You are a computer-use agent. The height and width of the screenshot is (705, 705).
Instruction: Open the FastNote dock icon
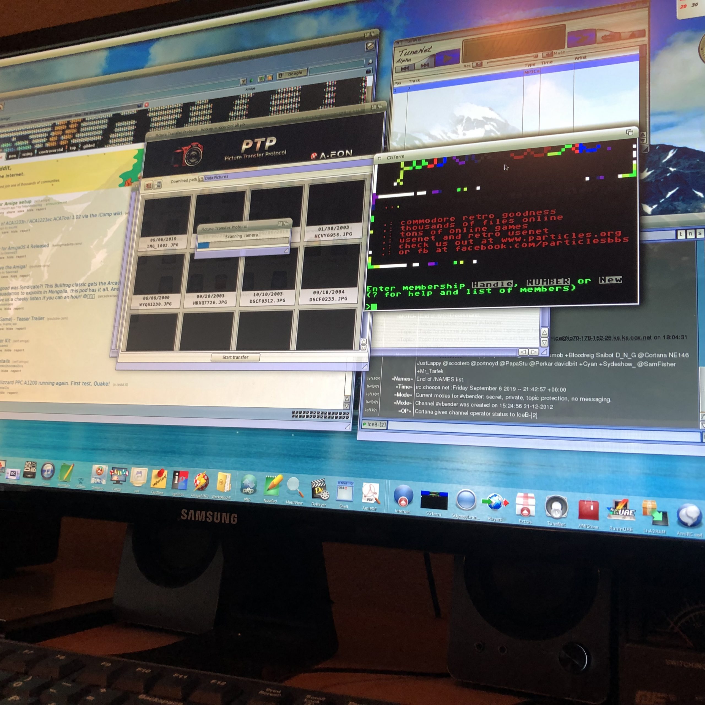(159, 479)
